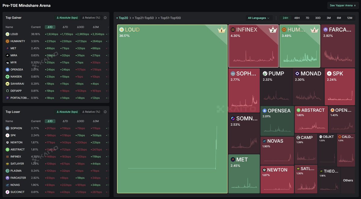Open the PUMP mindshare tile
Viewport: 361px width, 199px height.
click(x=276, y=87)
